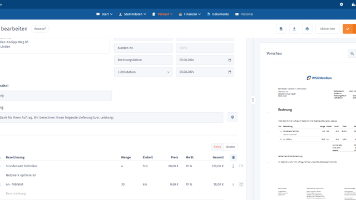356x200 pixels.
Task: Click the 0,60 € price cell
Action: pos(174,184)
